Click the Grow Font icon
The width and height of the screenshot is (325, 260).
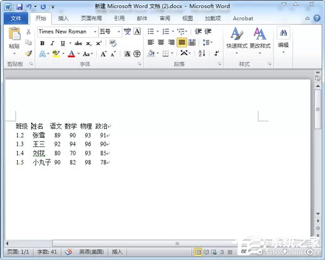103,54
